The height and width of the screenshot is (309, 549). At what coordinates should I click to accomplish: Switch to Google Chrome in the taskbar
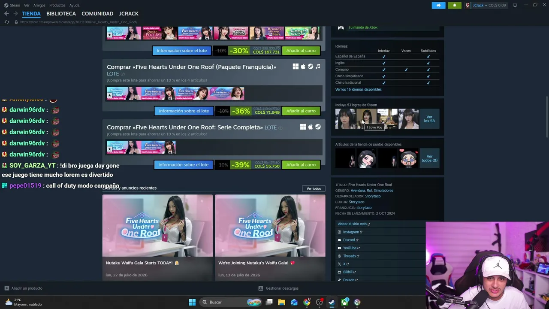[x=307, y=302]
